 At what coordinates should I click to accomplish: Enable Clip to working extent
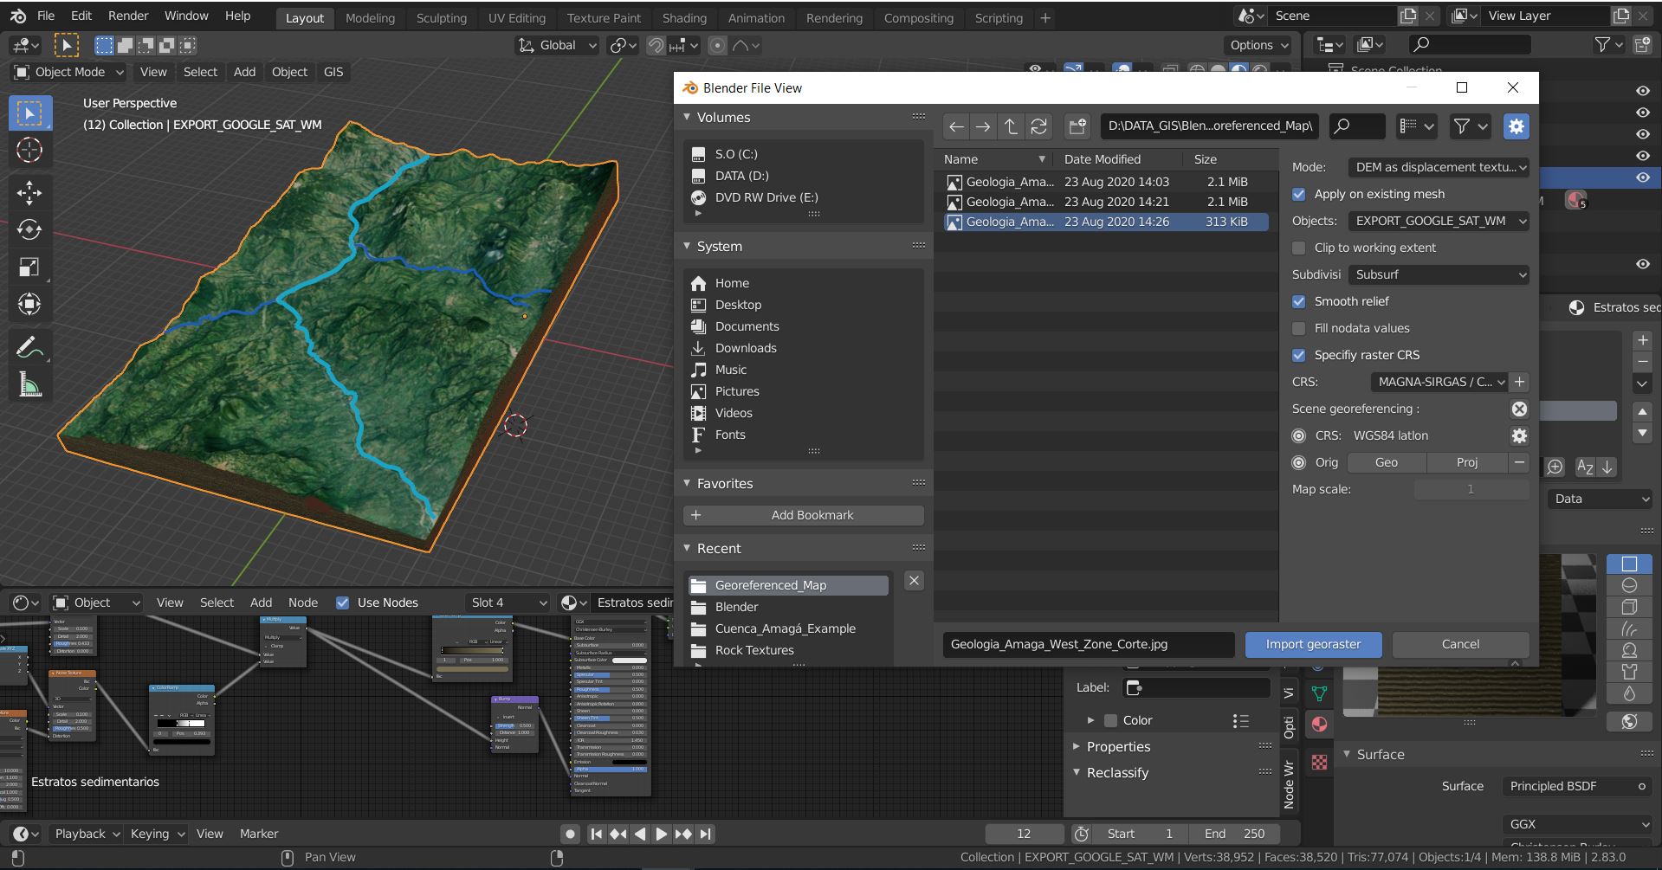tap(1299, 248)
